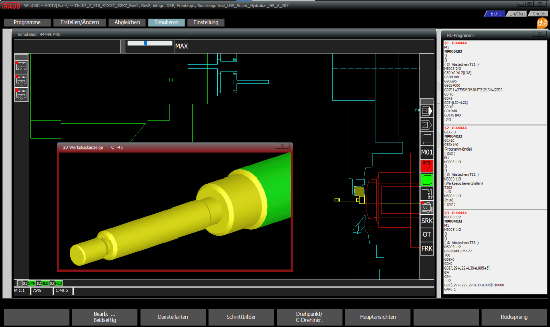Click the red RES reset button
Viewport: 550px width, 327px height.
pyautogui.click(x=427, y=166)
